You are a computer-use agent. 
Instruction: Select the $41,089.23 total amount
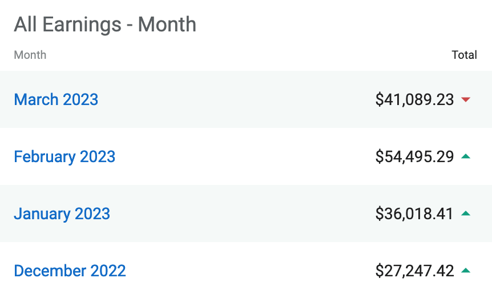414,99
